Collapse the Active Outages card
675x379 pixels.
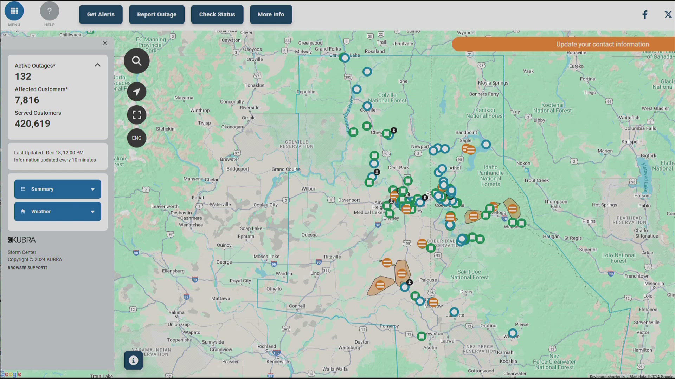[x=97, y=65]
